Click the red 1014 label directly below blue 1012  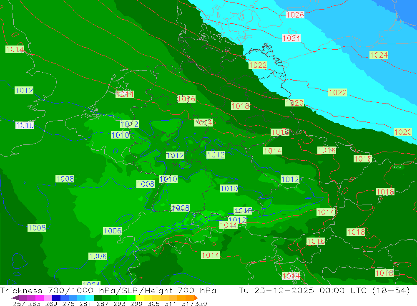click(229, 225)
